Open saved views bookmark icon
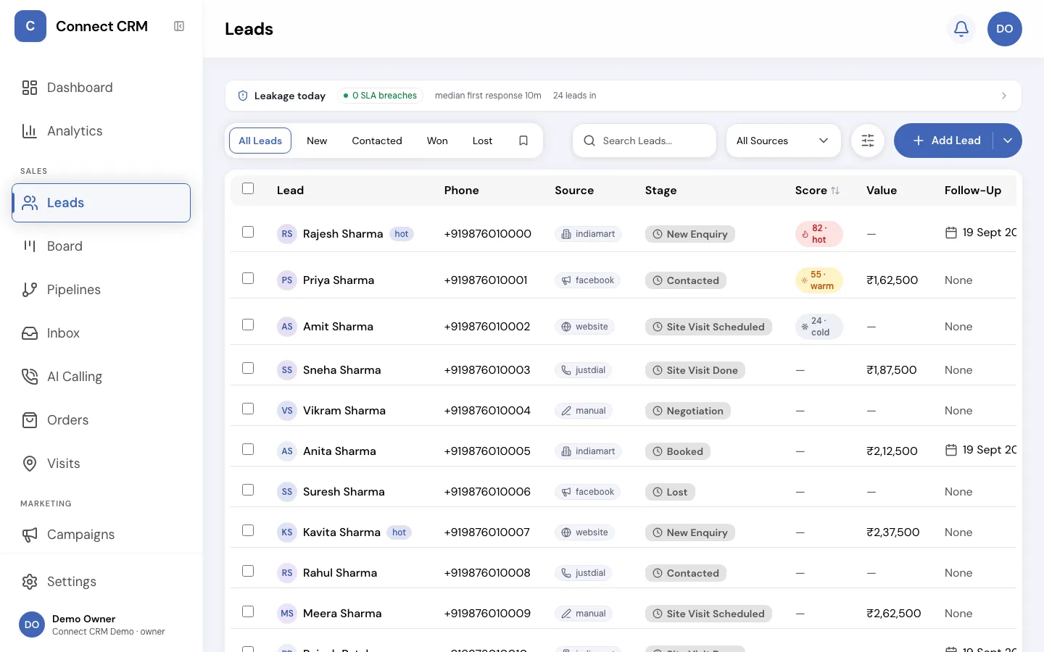Image resolution: width=1044 pixels, height=652 pixels. pyautogui.click(x=523, y=141)
